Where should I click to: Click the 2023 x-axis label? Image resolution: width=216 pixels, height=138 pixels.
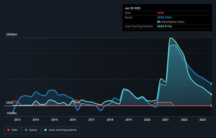coord(203,120)
